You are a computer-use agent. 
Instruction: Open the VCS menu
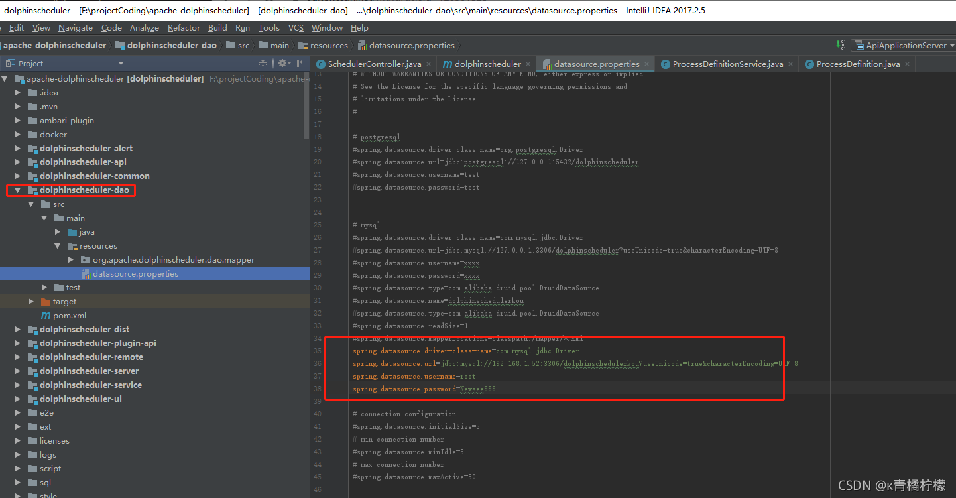296,28
